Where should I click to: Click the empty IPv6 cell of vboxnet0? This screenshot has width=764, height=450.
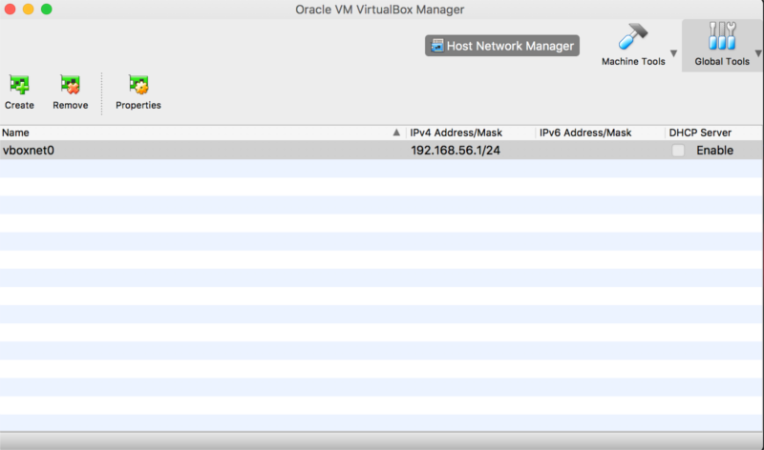point(600,151)
